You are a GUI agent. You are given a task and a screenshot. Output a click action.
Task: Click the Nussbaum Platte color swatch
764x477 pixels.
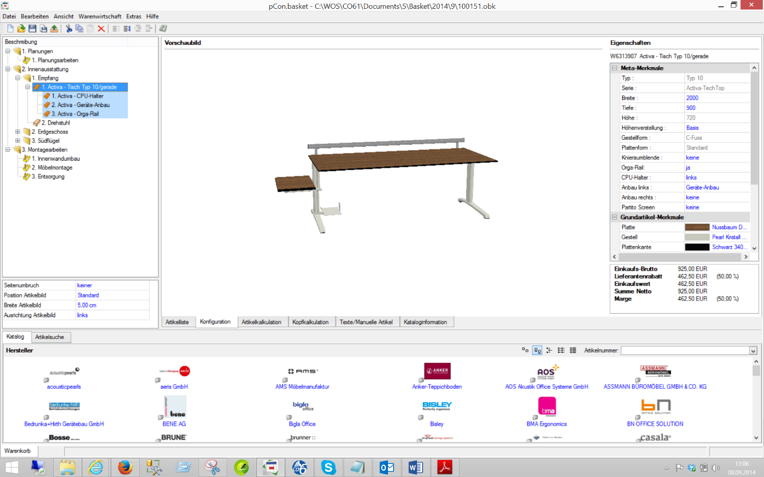(697, 227)
